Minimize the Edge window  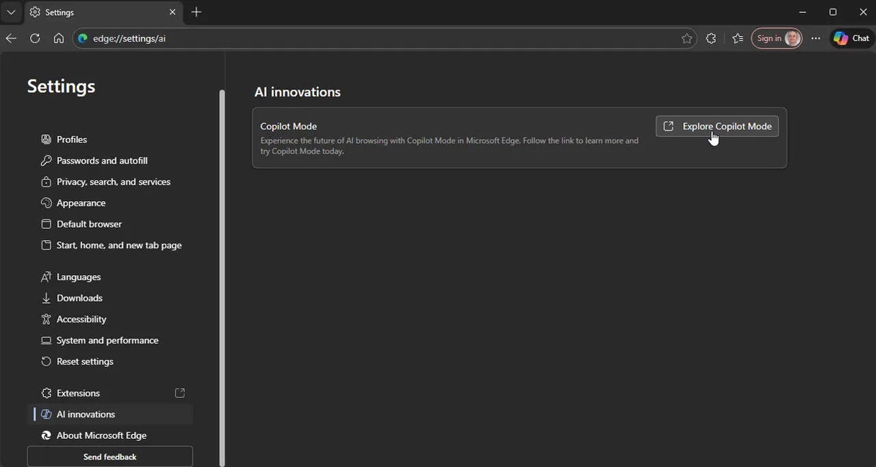802,12
